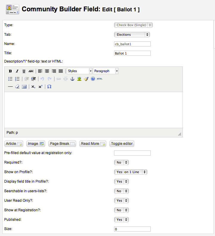Open the Styles dropdown in the editor
Image resolution: width=215 pixels, height=236 pixels.
[x=80, y=71]
